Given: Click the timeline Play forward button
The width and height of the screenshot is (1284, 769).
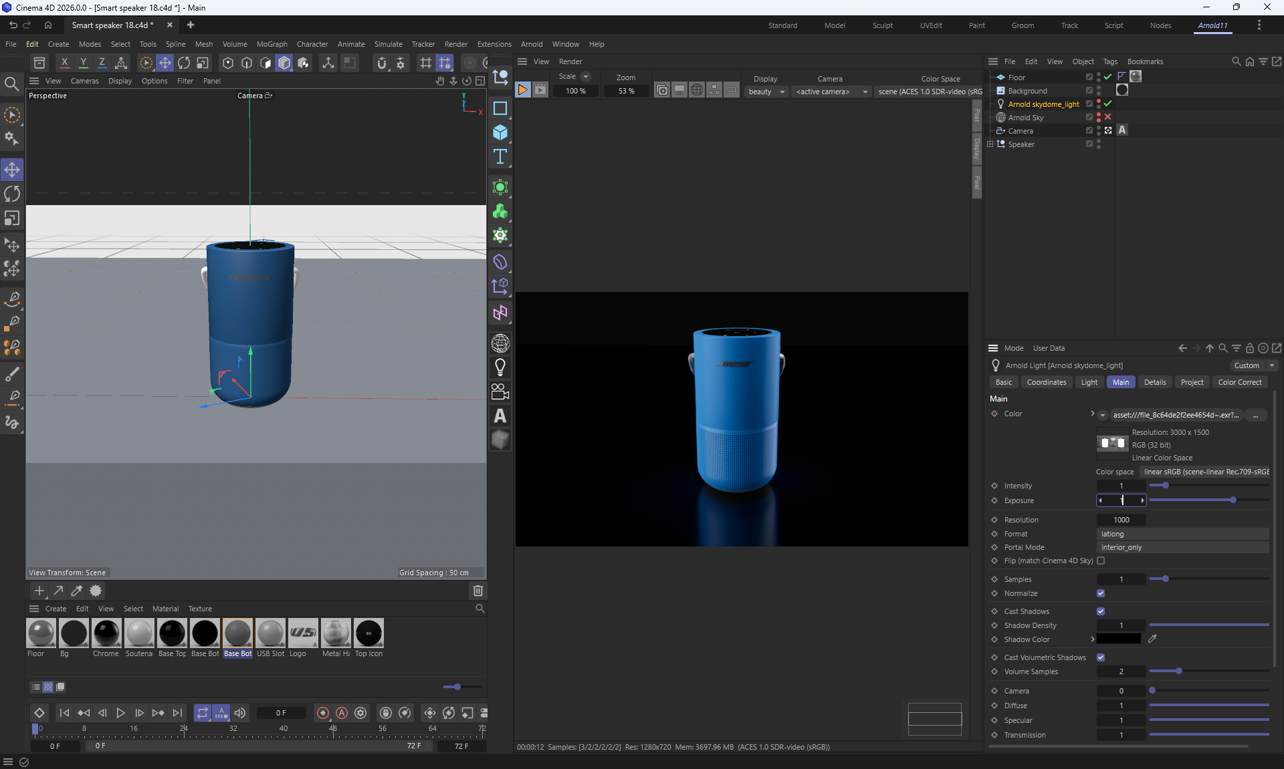Looking at the screenshot, I should click(x=120, y=713).
